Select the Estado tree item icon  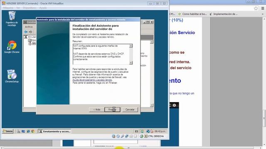point(30,40)
